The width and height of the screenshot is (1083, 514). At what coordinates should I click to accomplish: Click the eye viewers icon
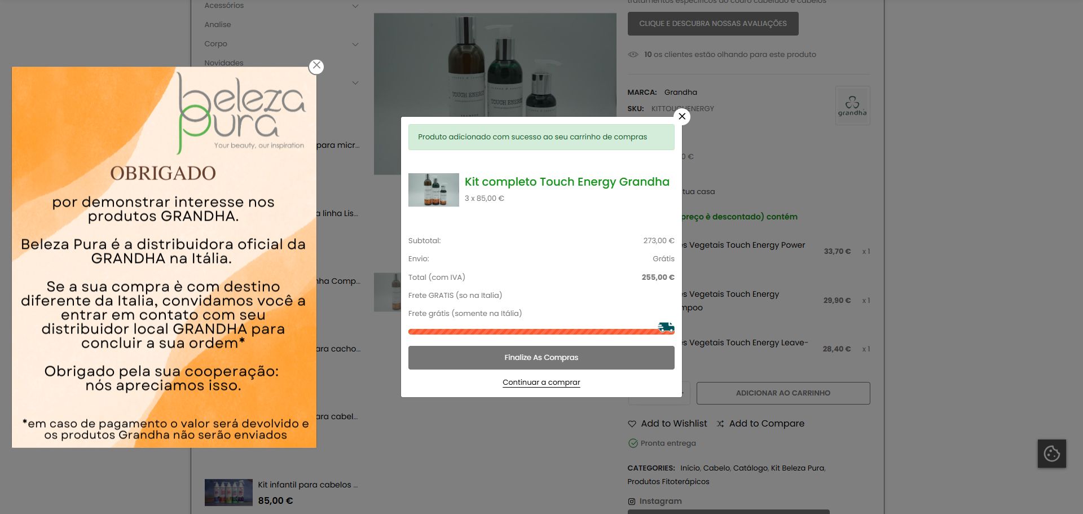(x=633, y=55)
